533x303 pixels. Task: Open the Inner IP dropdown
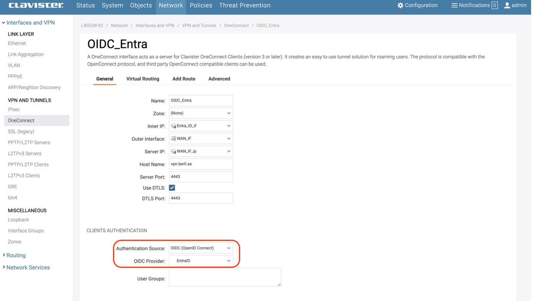point(201,126)
